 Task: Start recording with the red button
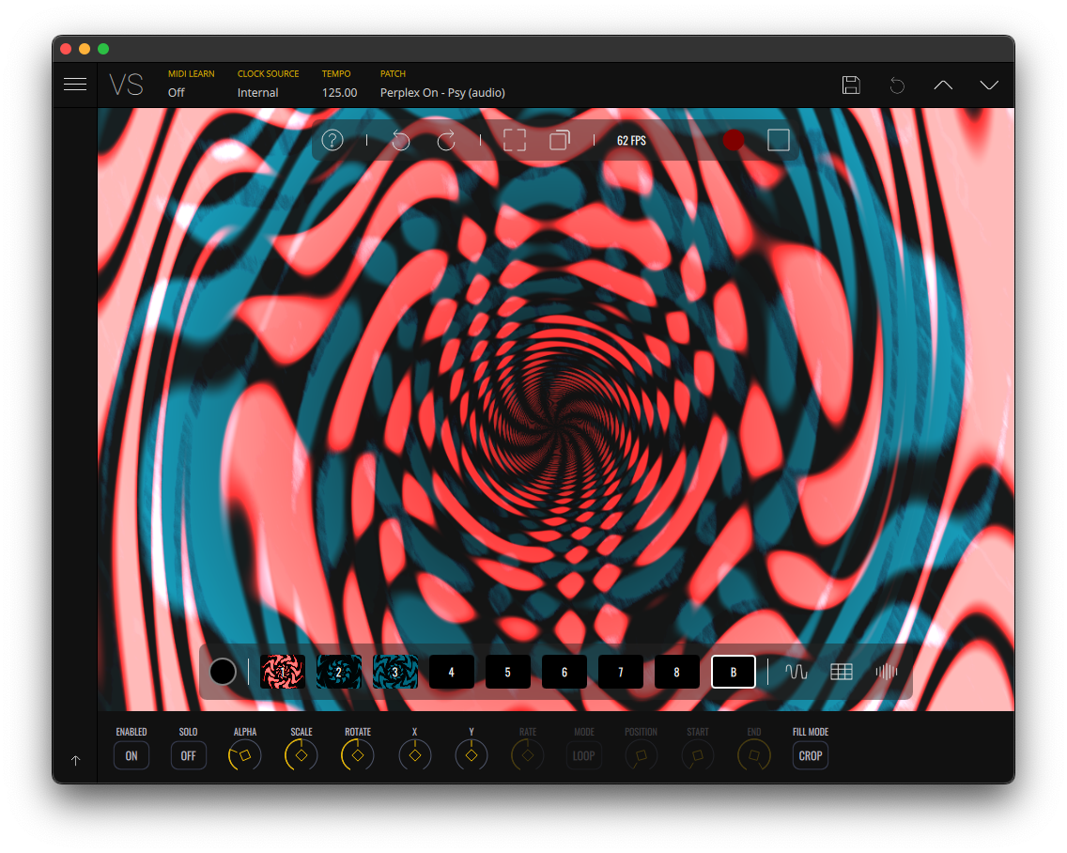pyautogui.click(x=734, y=140)
